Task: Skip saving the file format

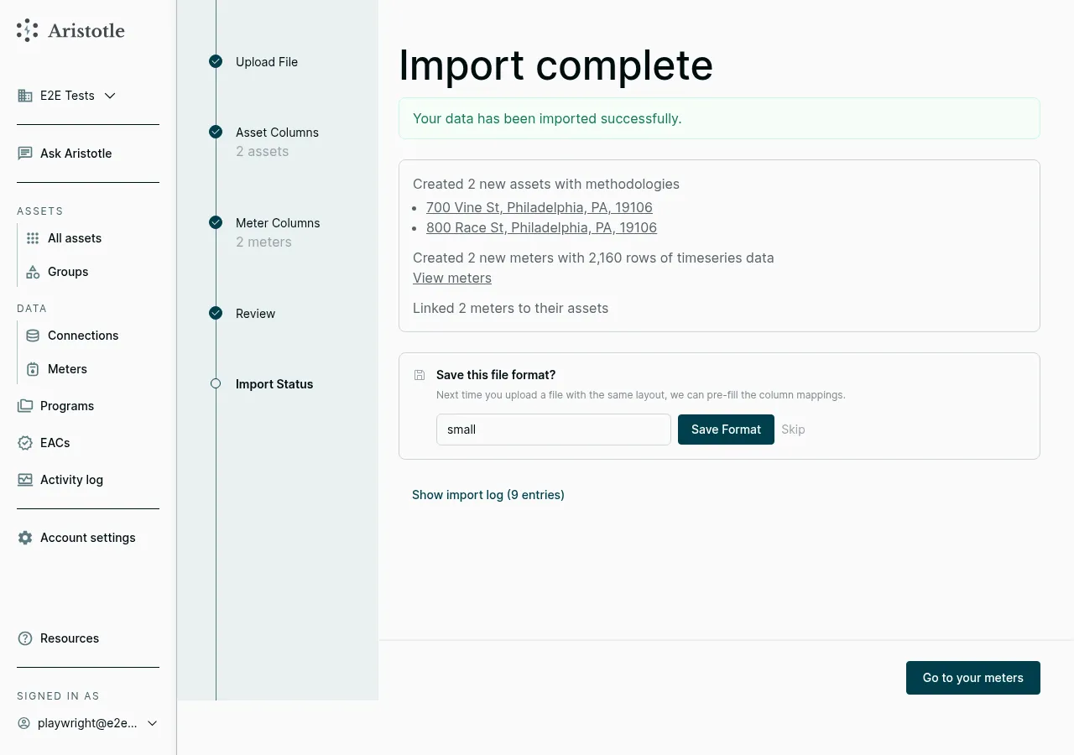Action: point(793,430)
